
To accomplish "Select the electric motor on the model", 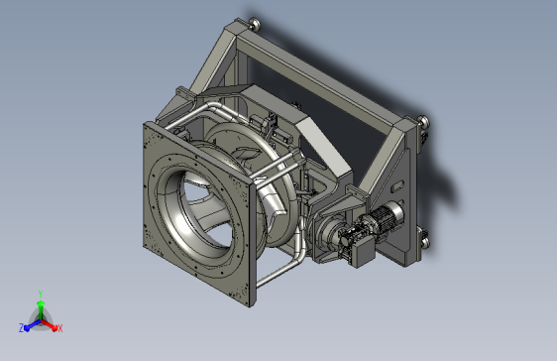I will tap(386, 217).
